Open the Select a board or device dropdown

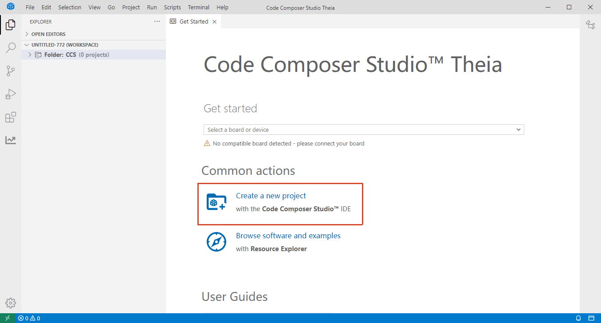coord(364,130)
